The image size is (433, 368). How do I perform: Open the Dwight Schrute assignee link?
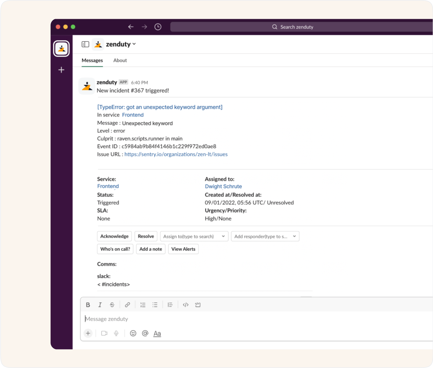[223, 186]
